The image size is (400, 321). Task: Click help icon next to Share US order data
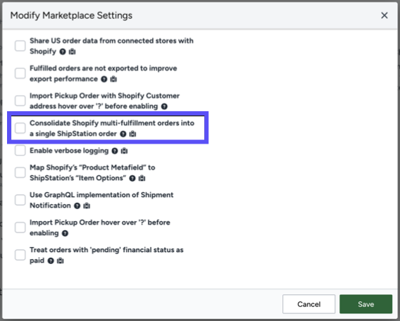coord(63,51)
